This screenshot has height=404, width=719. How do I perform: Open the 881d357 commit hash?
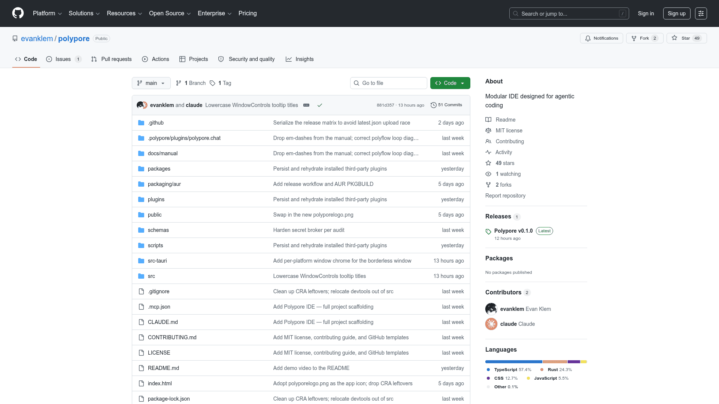(385, 105)
